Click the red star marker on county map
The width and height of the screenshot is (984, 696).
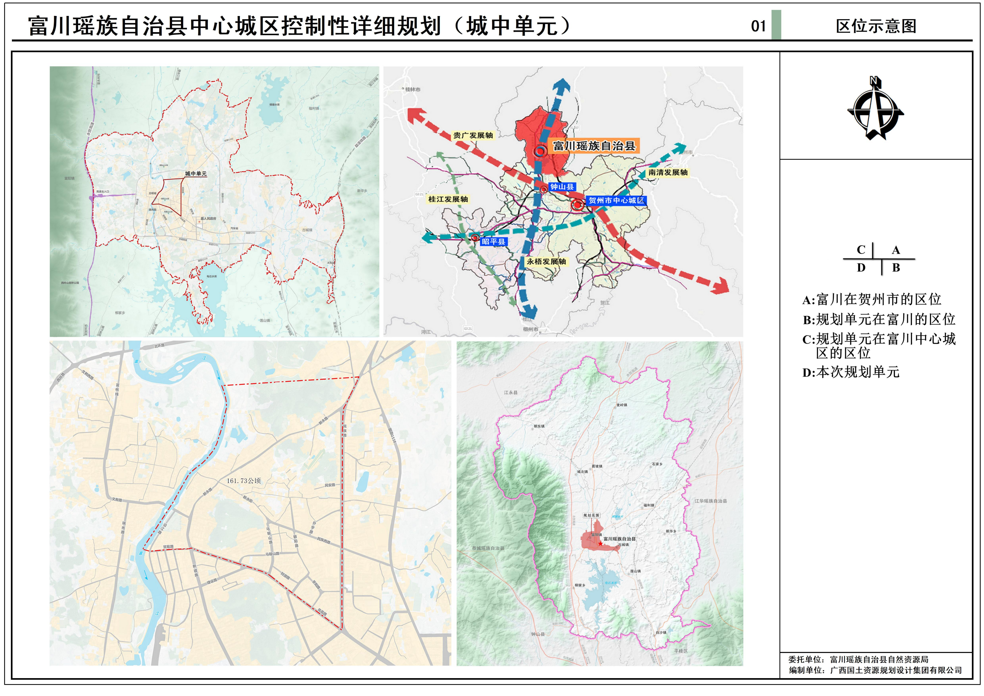(600, 544)
